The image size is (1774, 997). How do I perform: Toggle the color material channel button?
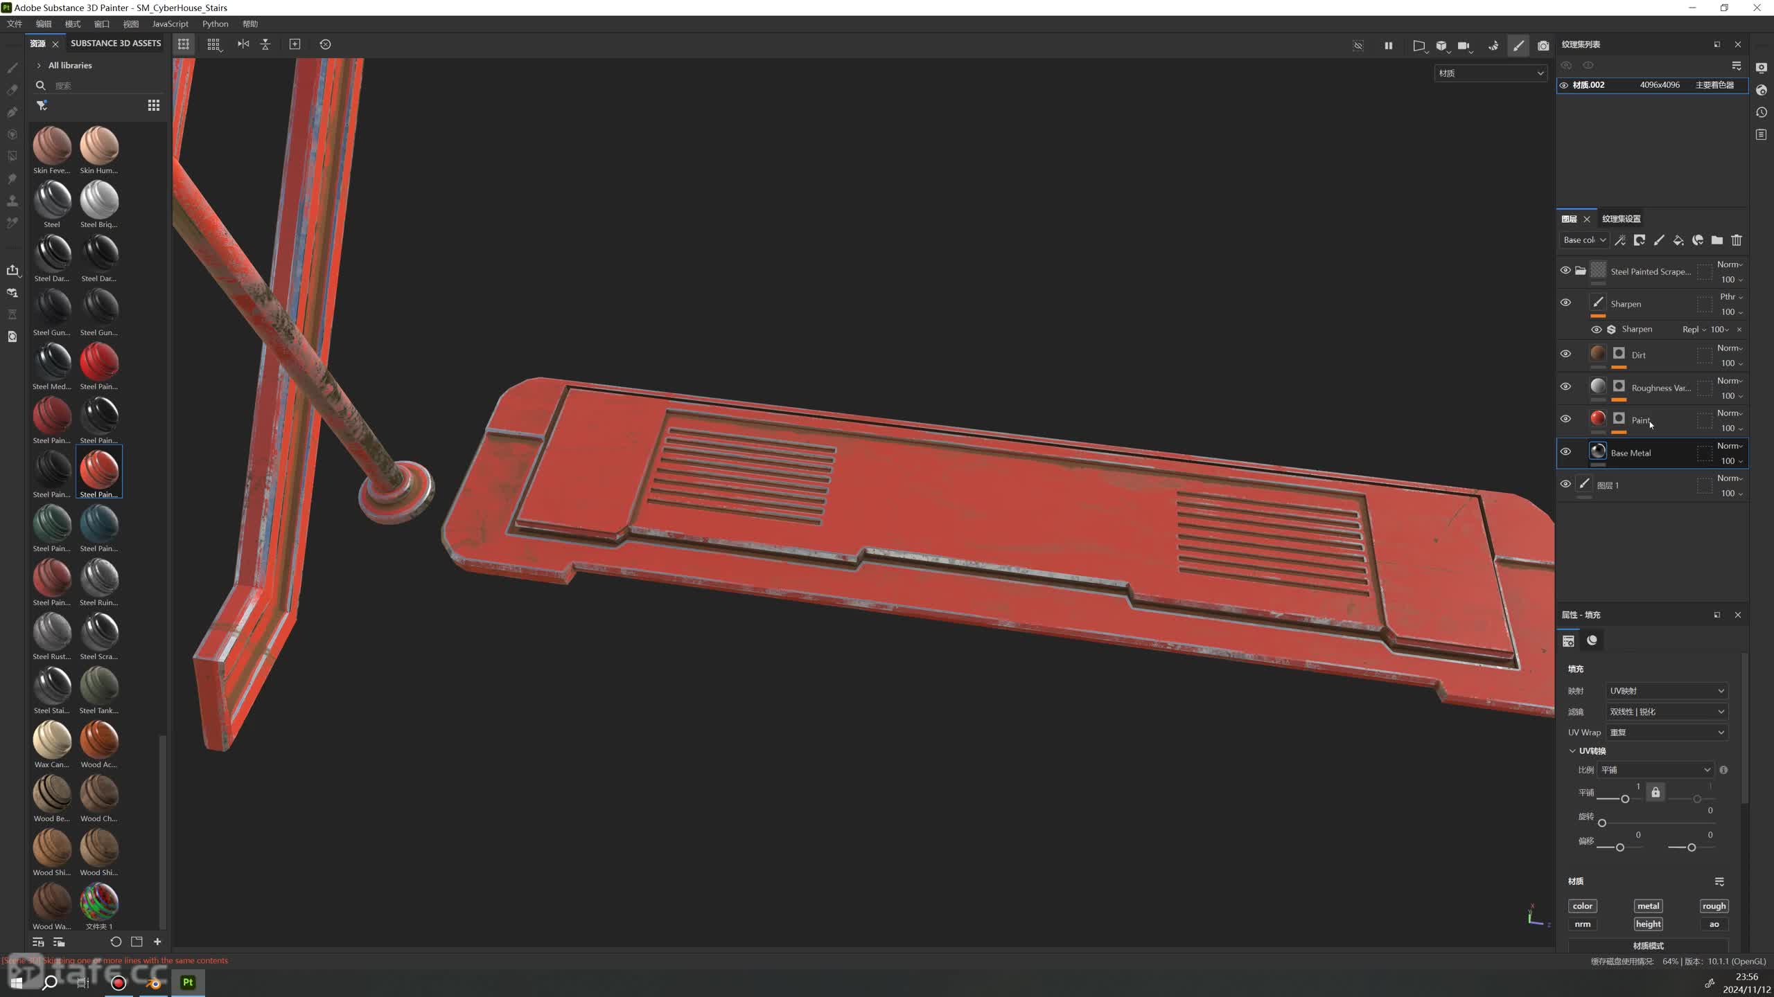[x=1583, y=906]
